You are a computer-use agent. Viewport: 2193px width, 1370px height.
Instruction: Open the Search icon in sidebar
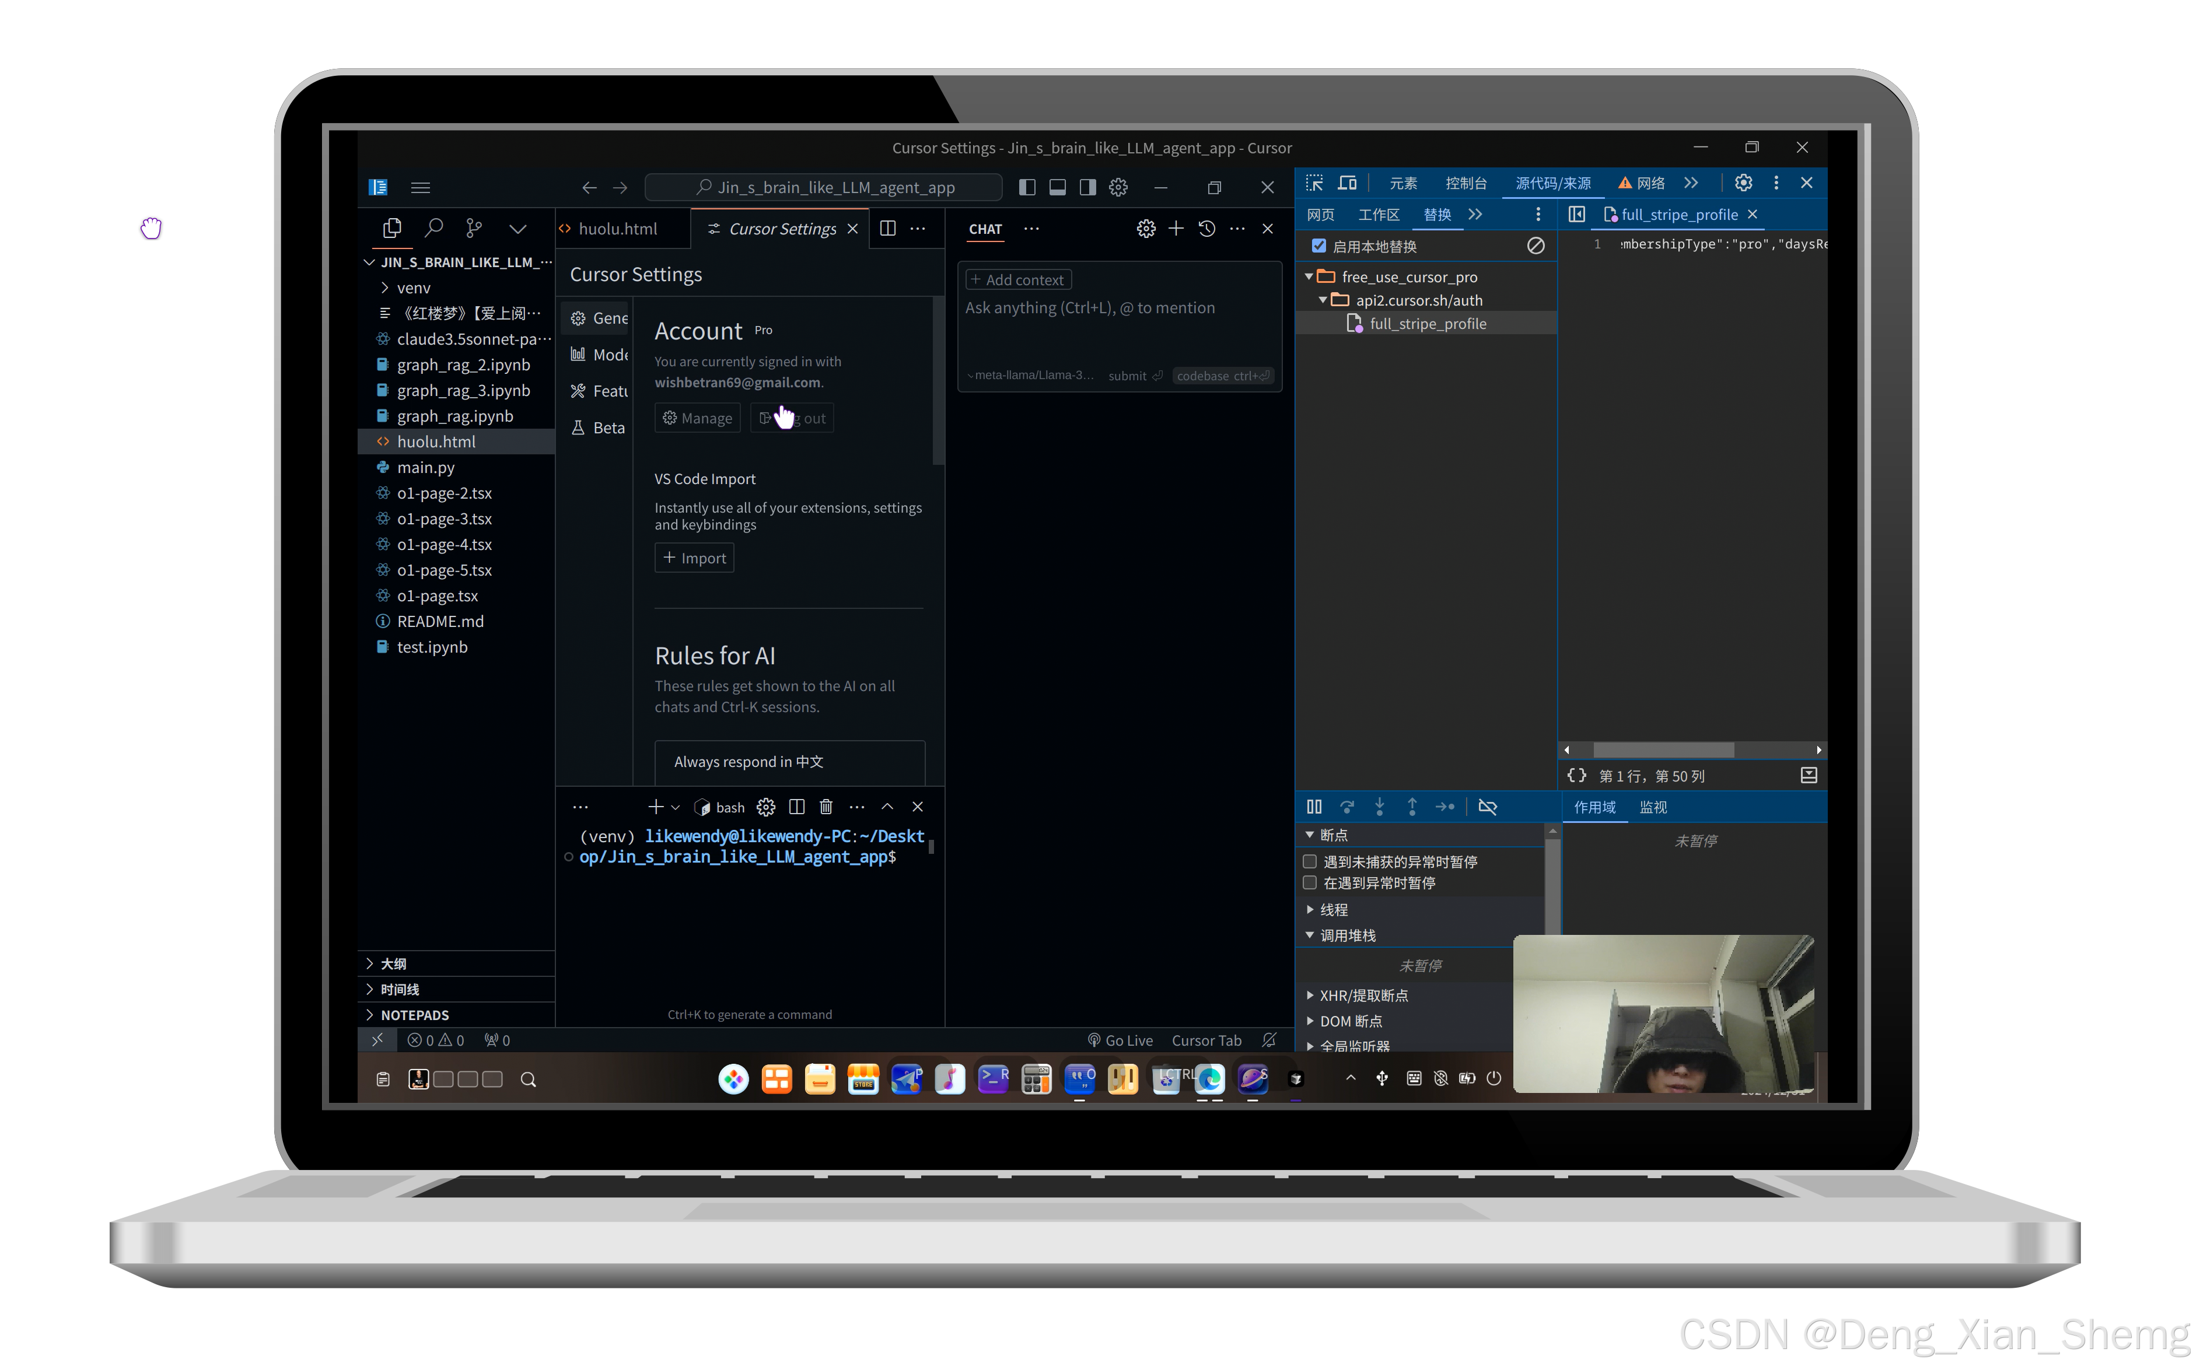pos(434,229)
